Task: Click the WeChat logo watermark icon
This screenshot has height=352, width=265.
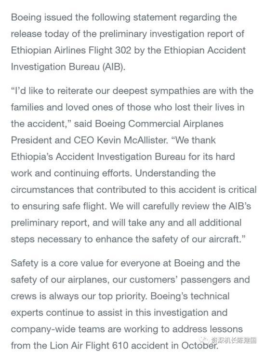Action: click(x=205, y=340)
